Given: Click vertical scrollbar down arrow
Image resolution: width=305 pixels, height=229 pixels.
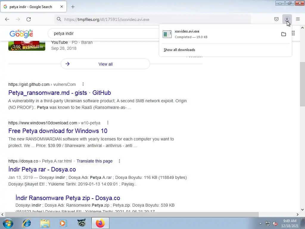Looking at the screenshot, I should point(302,210).
